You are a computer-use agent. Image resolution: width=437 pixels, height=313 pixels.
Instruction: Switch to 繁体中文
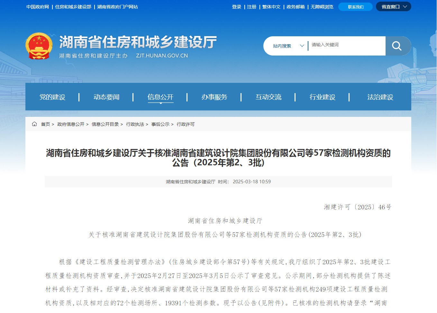(x=271, y=7)
